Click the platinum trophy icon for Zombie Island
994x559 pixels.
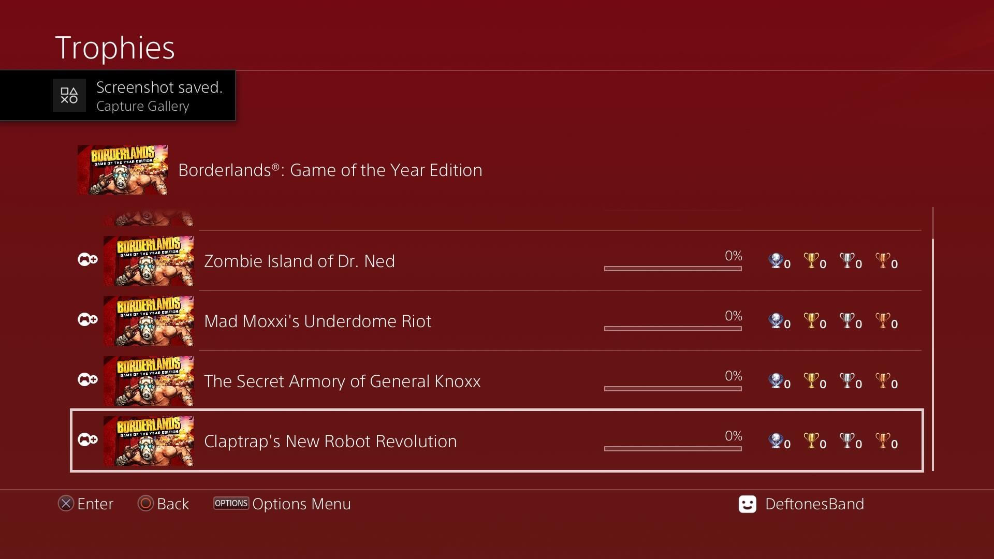tap(775, 261)
